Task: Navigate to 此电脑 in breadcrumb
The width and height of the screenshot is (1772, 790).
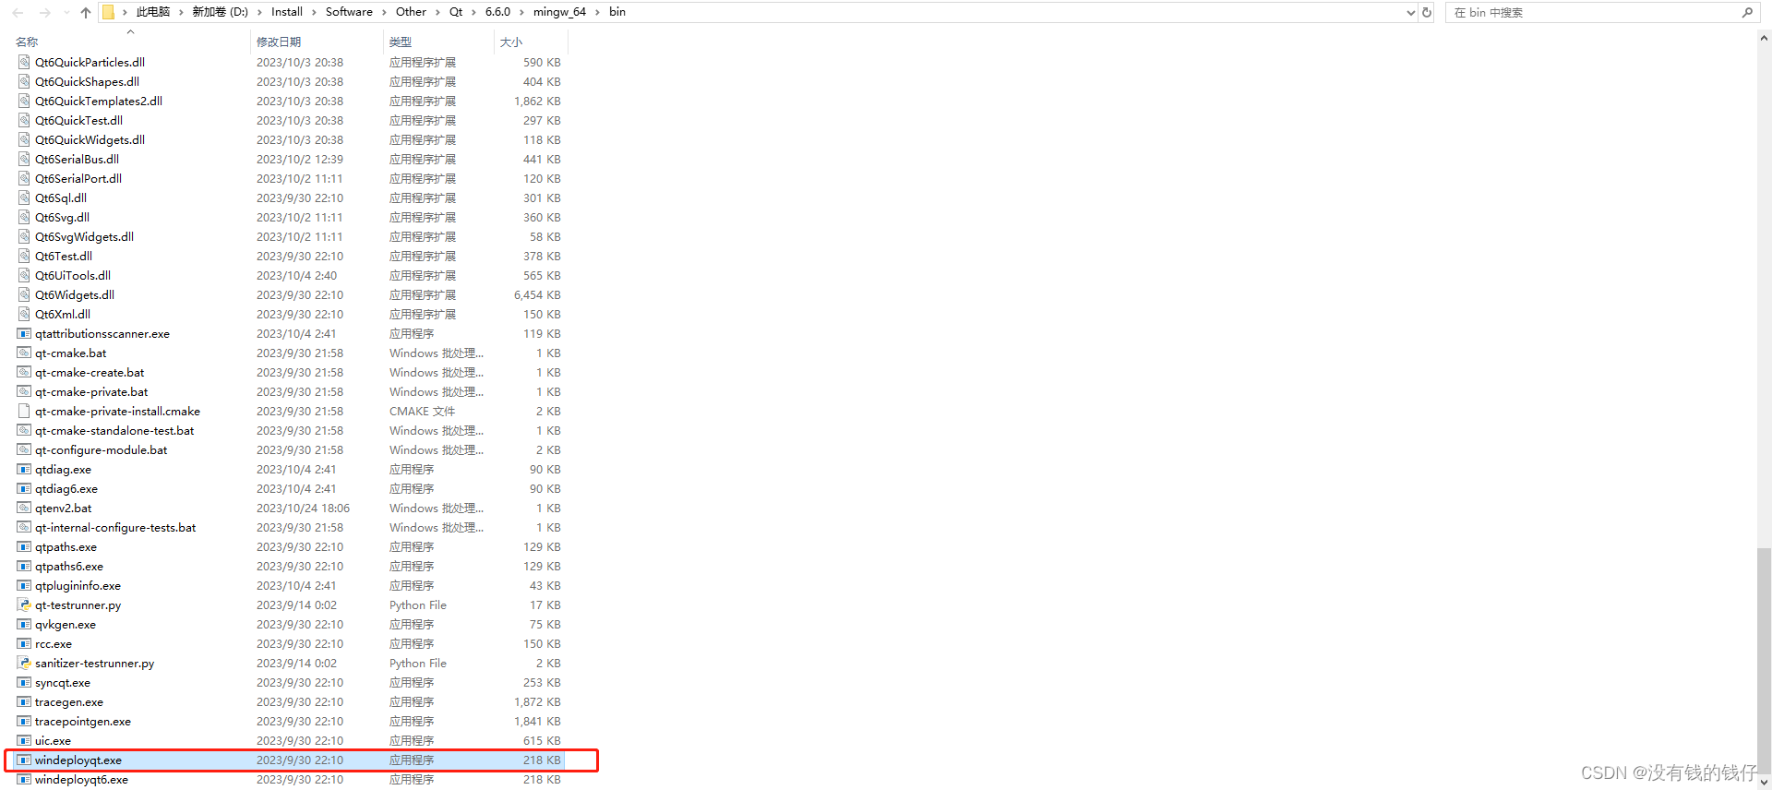Action: (x=152, y=12)
